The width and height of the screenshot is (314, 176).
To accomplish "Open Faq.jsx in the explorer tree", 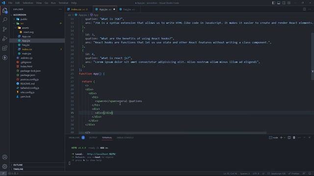I will [x=26, y=45].
